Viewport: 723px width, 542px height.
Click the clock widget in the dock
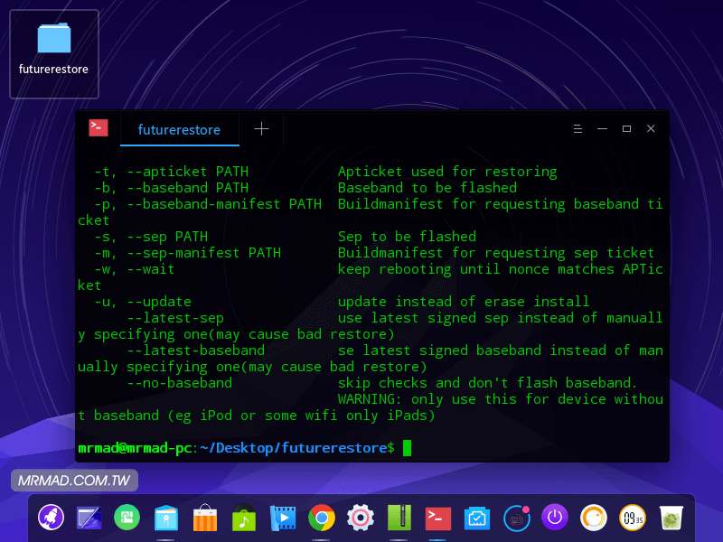click(x=632, y=518)
